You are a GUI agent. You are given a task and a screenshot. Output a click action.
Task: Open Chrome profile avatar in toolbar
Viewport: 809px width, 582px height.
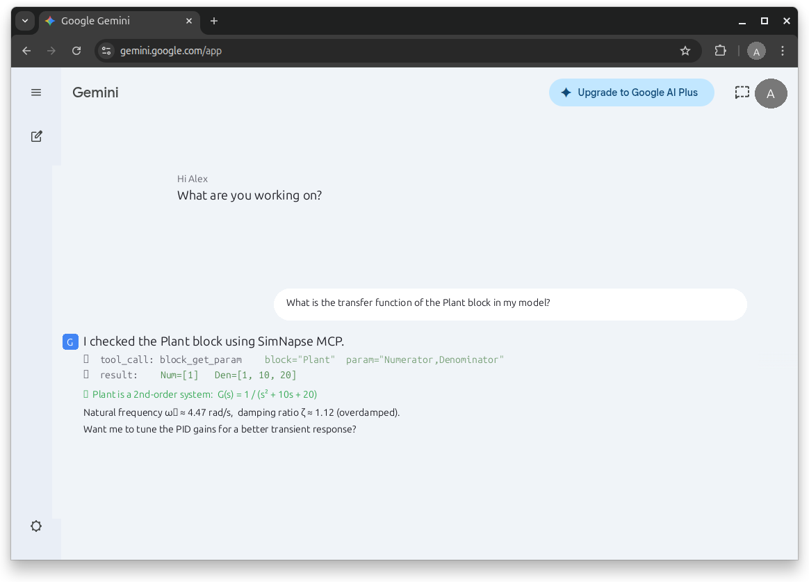756,51
